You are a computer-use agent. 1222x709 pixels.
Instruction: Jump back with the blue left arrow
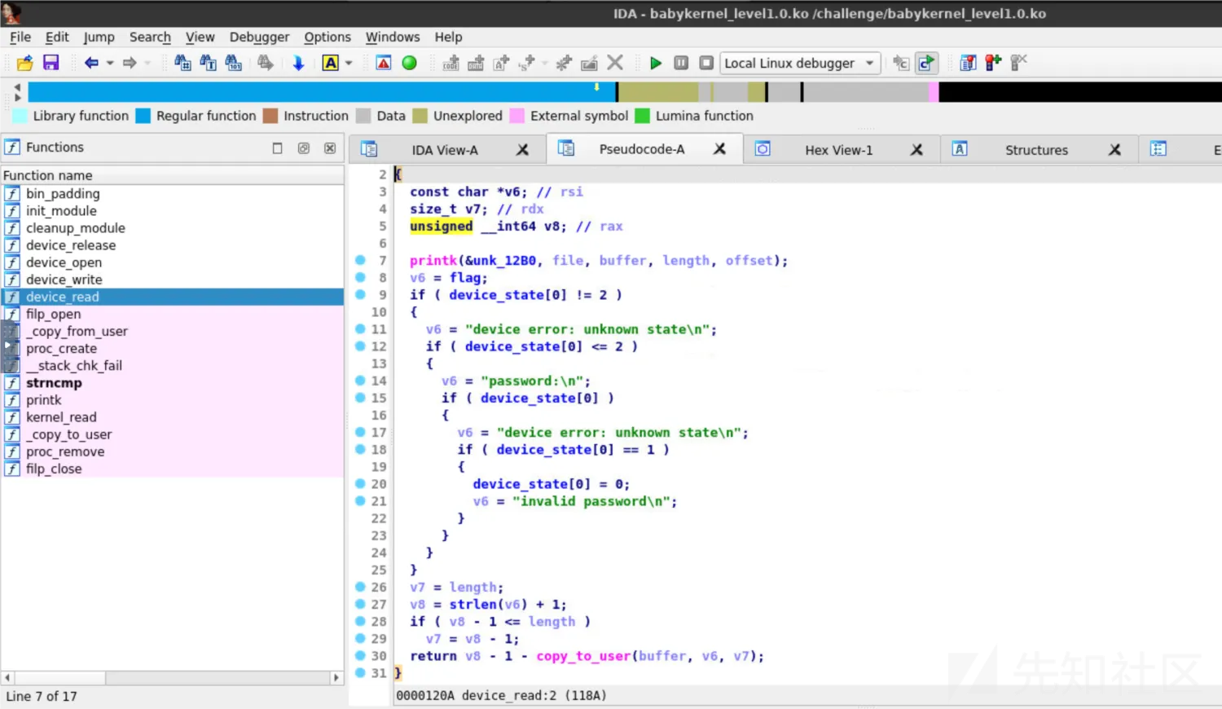[91, 63]
